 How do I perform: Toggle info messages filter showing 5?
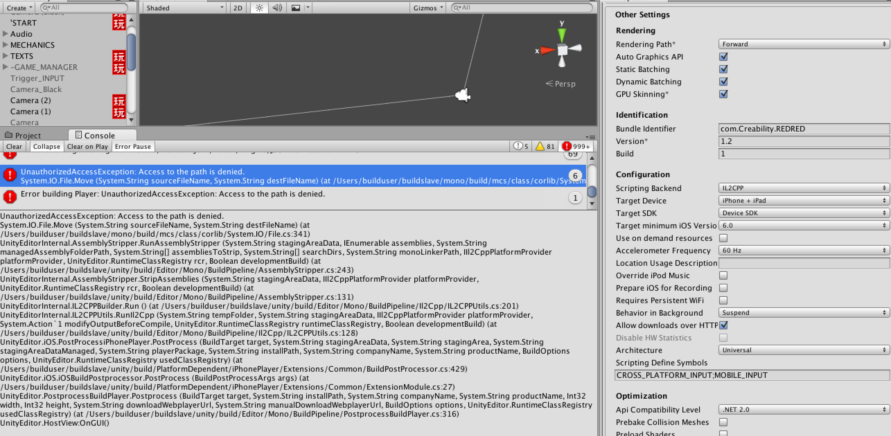[521, 146]
